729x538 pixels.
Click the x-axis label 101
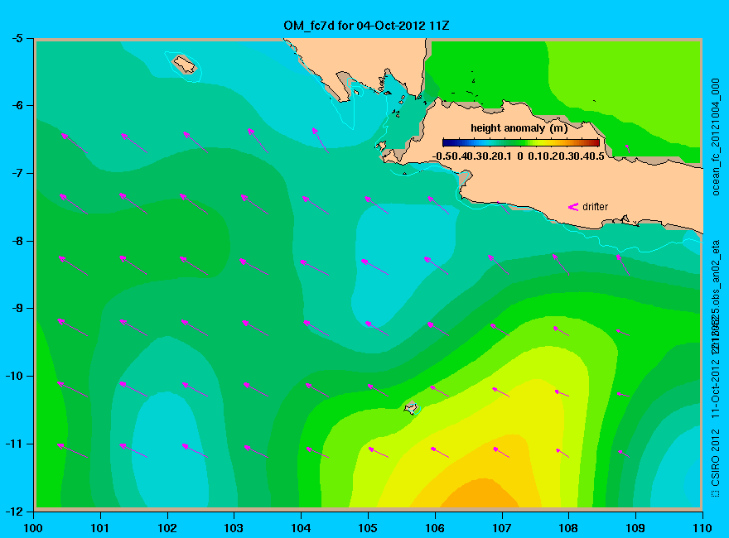[100, 528]
